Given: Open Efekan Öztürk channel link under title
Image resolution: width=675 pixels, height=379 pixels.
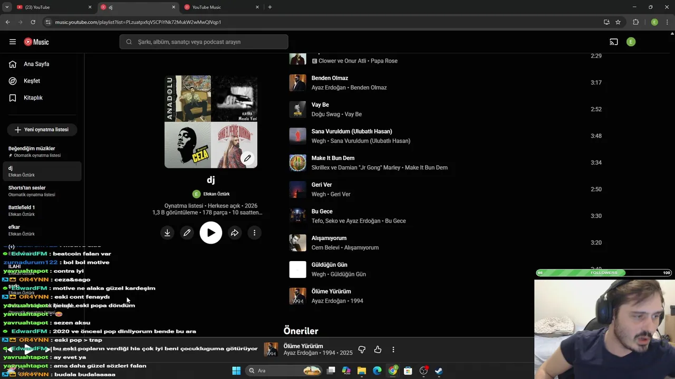Looking at the screenshot, I should click(216, 194).
